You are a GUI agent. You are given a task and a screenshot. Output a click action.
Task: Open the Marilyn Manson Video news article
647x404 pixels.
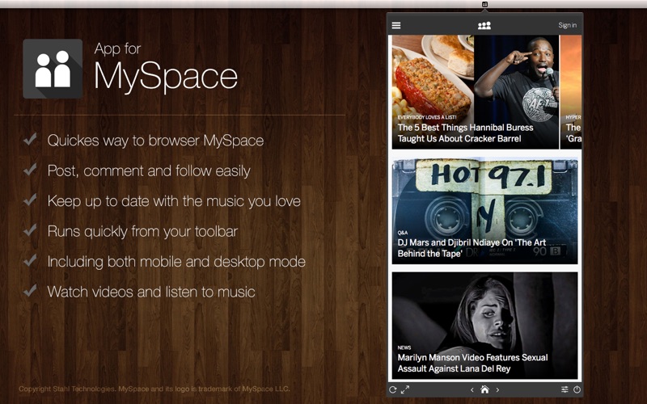(x=484, y=326)
